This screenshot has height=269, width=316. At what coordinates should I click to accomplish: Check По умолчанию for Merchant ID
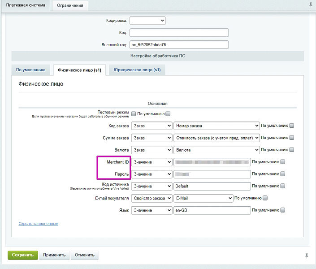tap(283, 162)
